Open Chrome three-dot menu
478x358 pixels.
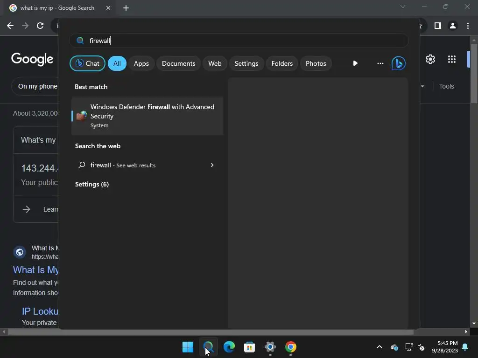[468, 26]
